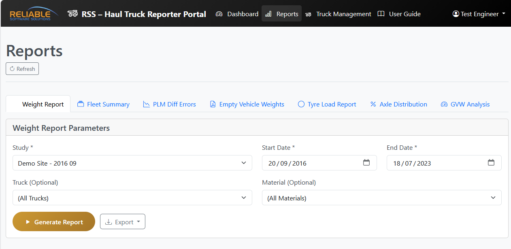
Task: Click the download icon on Export button
Action: pos(109,222)
